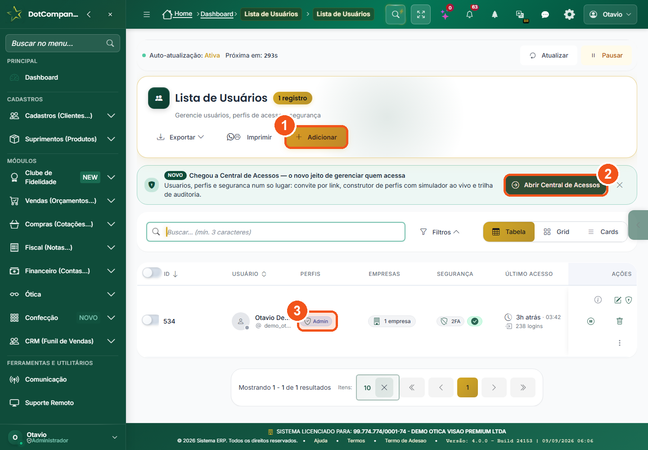The width and height of the screenshot is (648, 450).
Task: Expand CRM (Funil de Vendas) menu
Action: (x=63, y=341)
